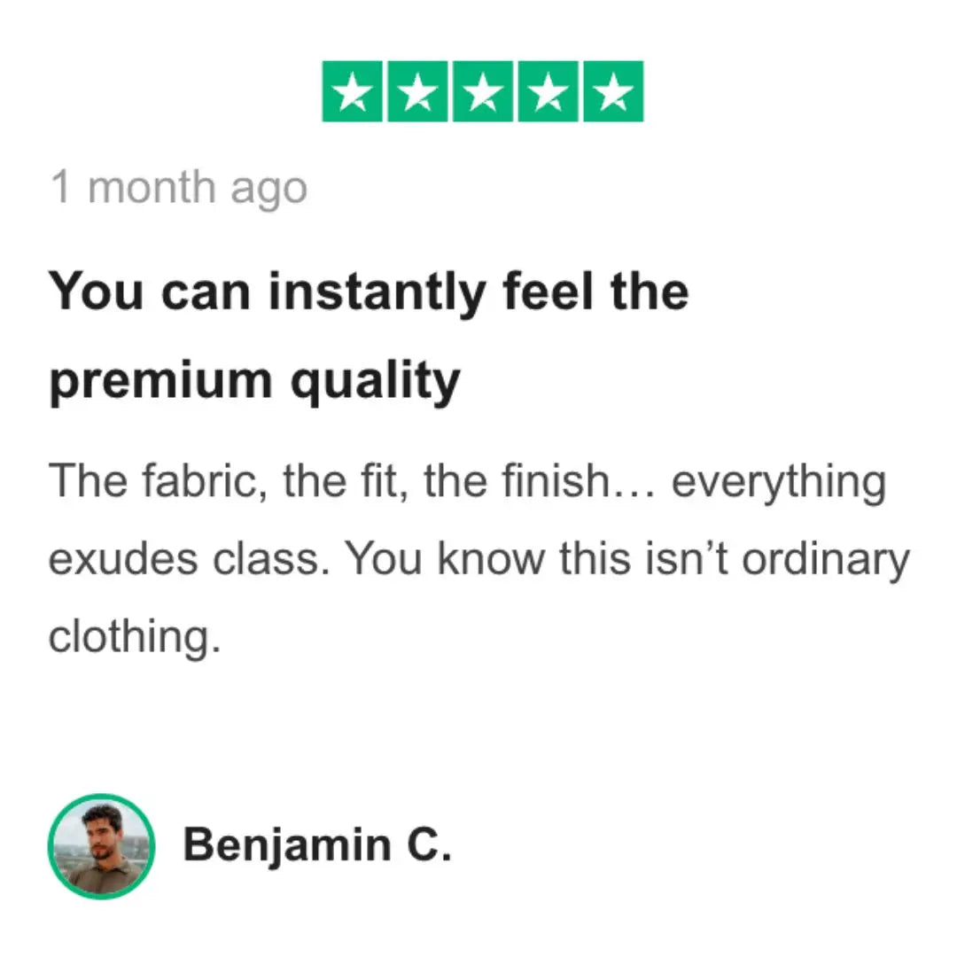Select the second rating star

(x=417, y=91)
